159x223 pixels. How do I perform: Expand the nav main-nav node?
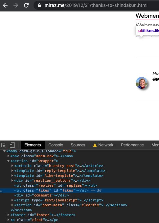point(9,156)
